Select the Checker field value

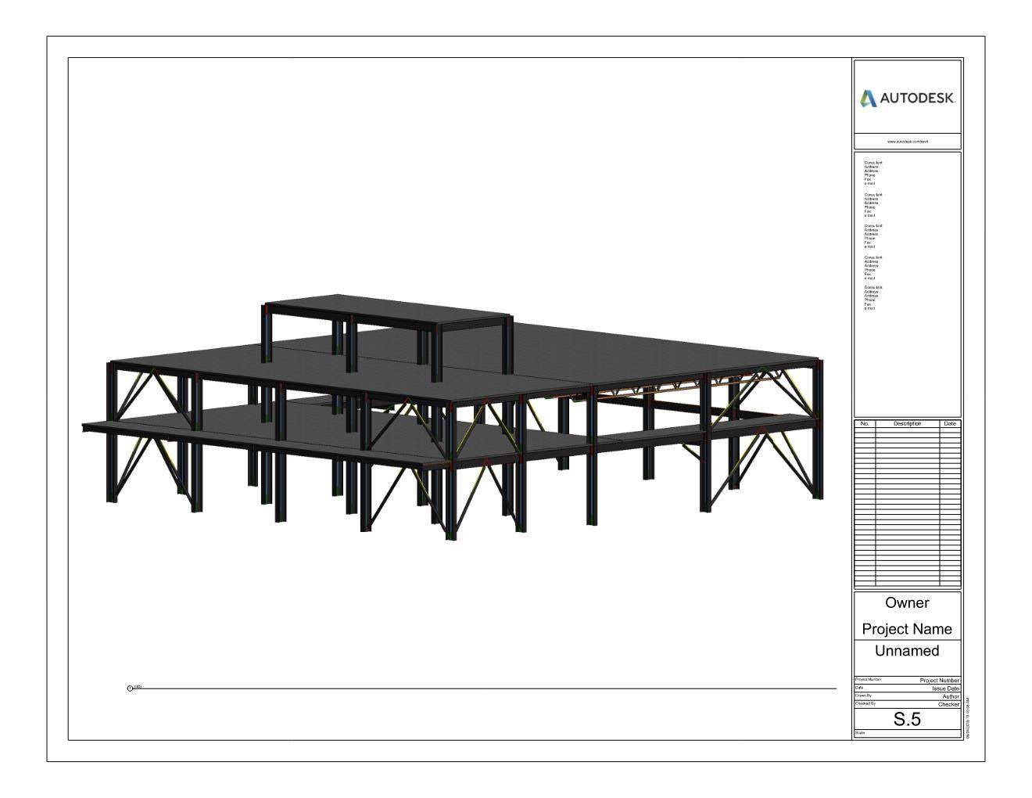click(948, 704)
